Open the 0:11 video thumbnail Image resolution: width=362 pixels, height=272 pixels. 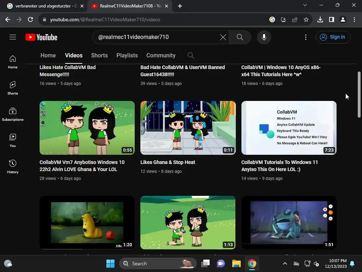pos(188,127)
